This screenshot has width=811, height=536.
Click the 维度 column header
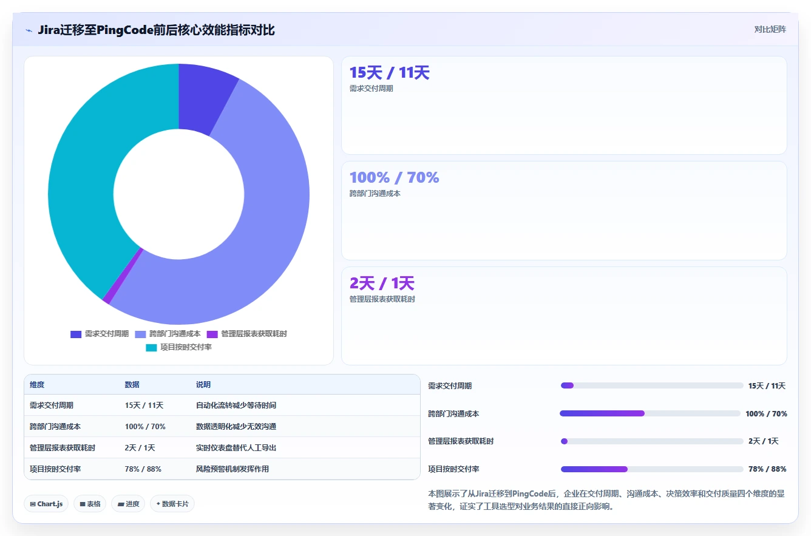tap(37, 385)
